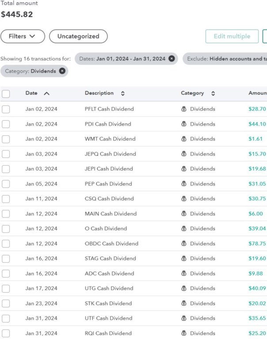
Task: Sort by the Category column
Action: tap(197, 93)
